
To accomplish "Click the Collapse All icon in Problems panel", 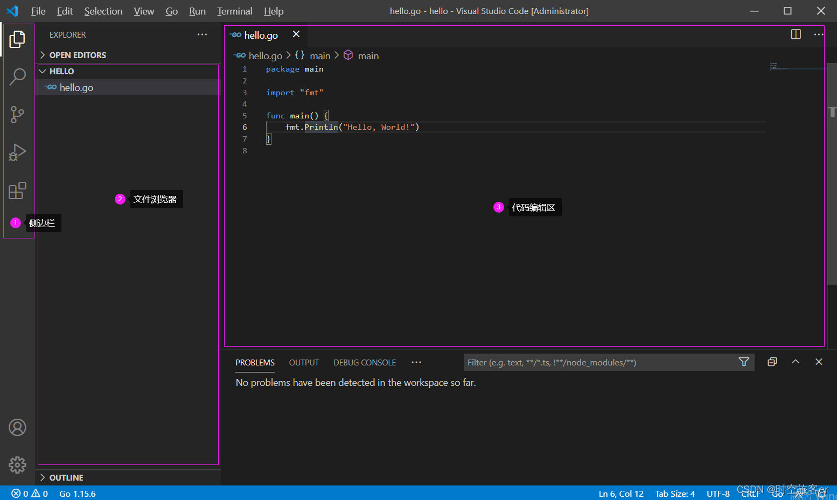I will coord(772,362).
